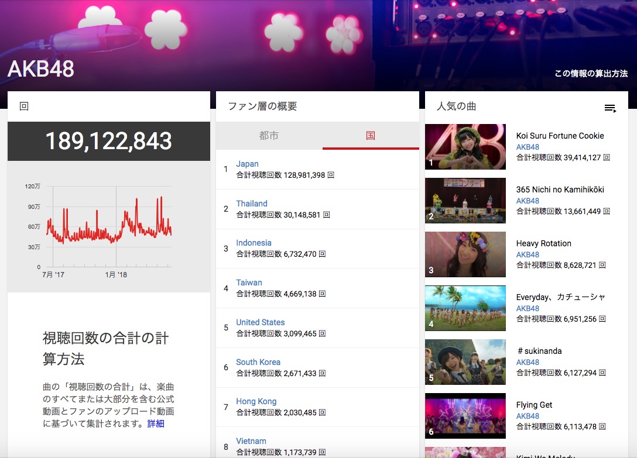Screen dimensions: 637x458
Task: Play Flying Get video thumbnail
Action: pos(465,416)
